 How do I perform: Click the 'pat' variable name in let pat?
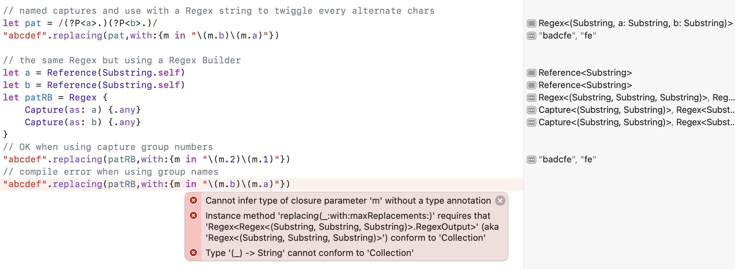tap(33, 23)
